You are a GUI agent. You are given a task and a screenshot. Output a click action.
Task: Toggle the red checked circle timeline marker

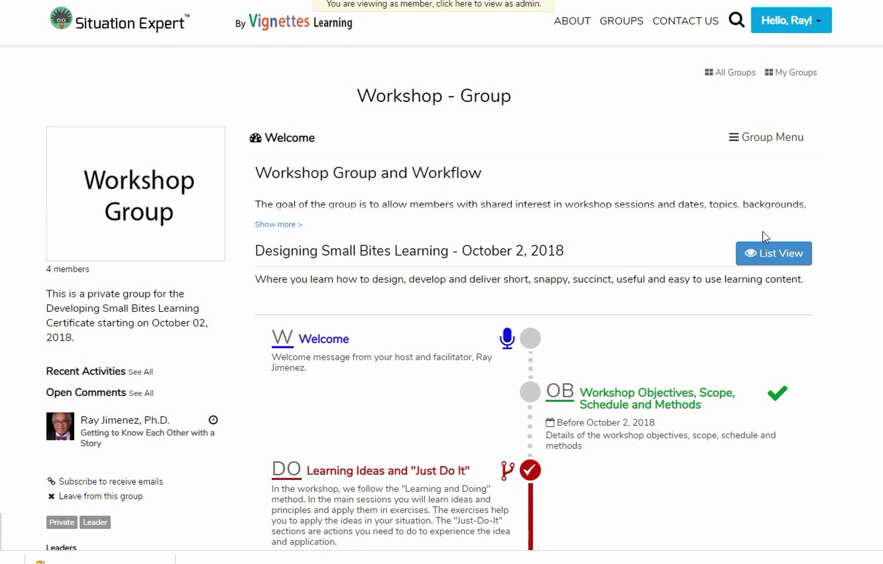tap(530, 470)
